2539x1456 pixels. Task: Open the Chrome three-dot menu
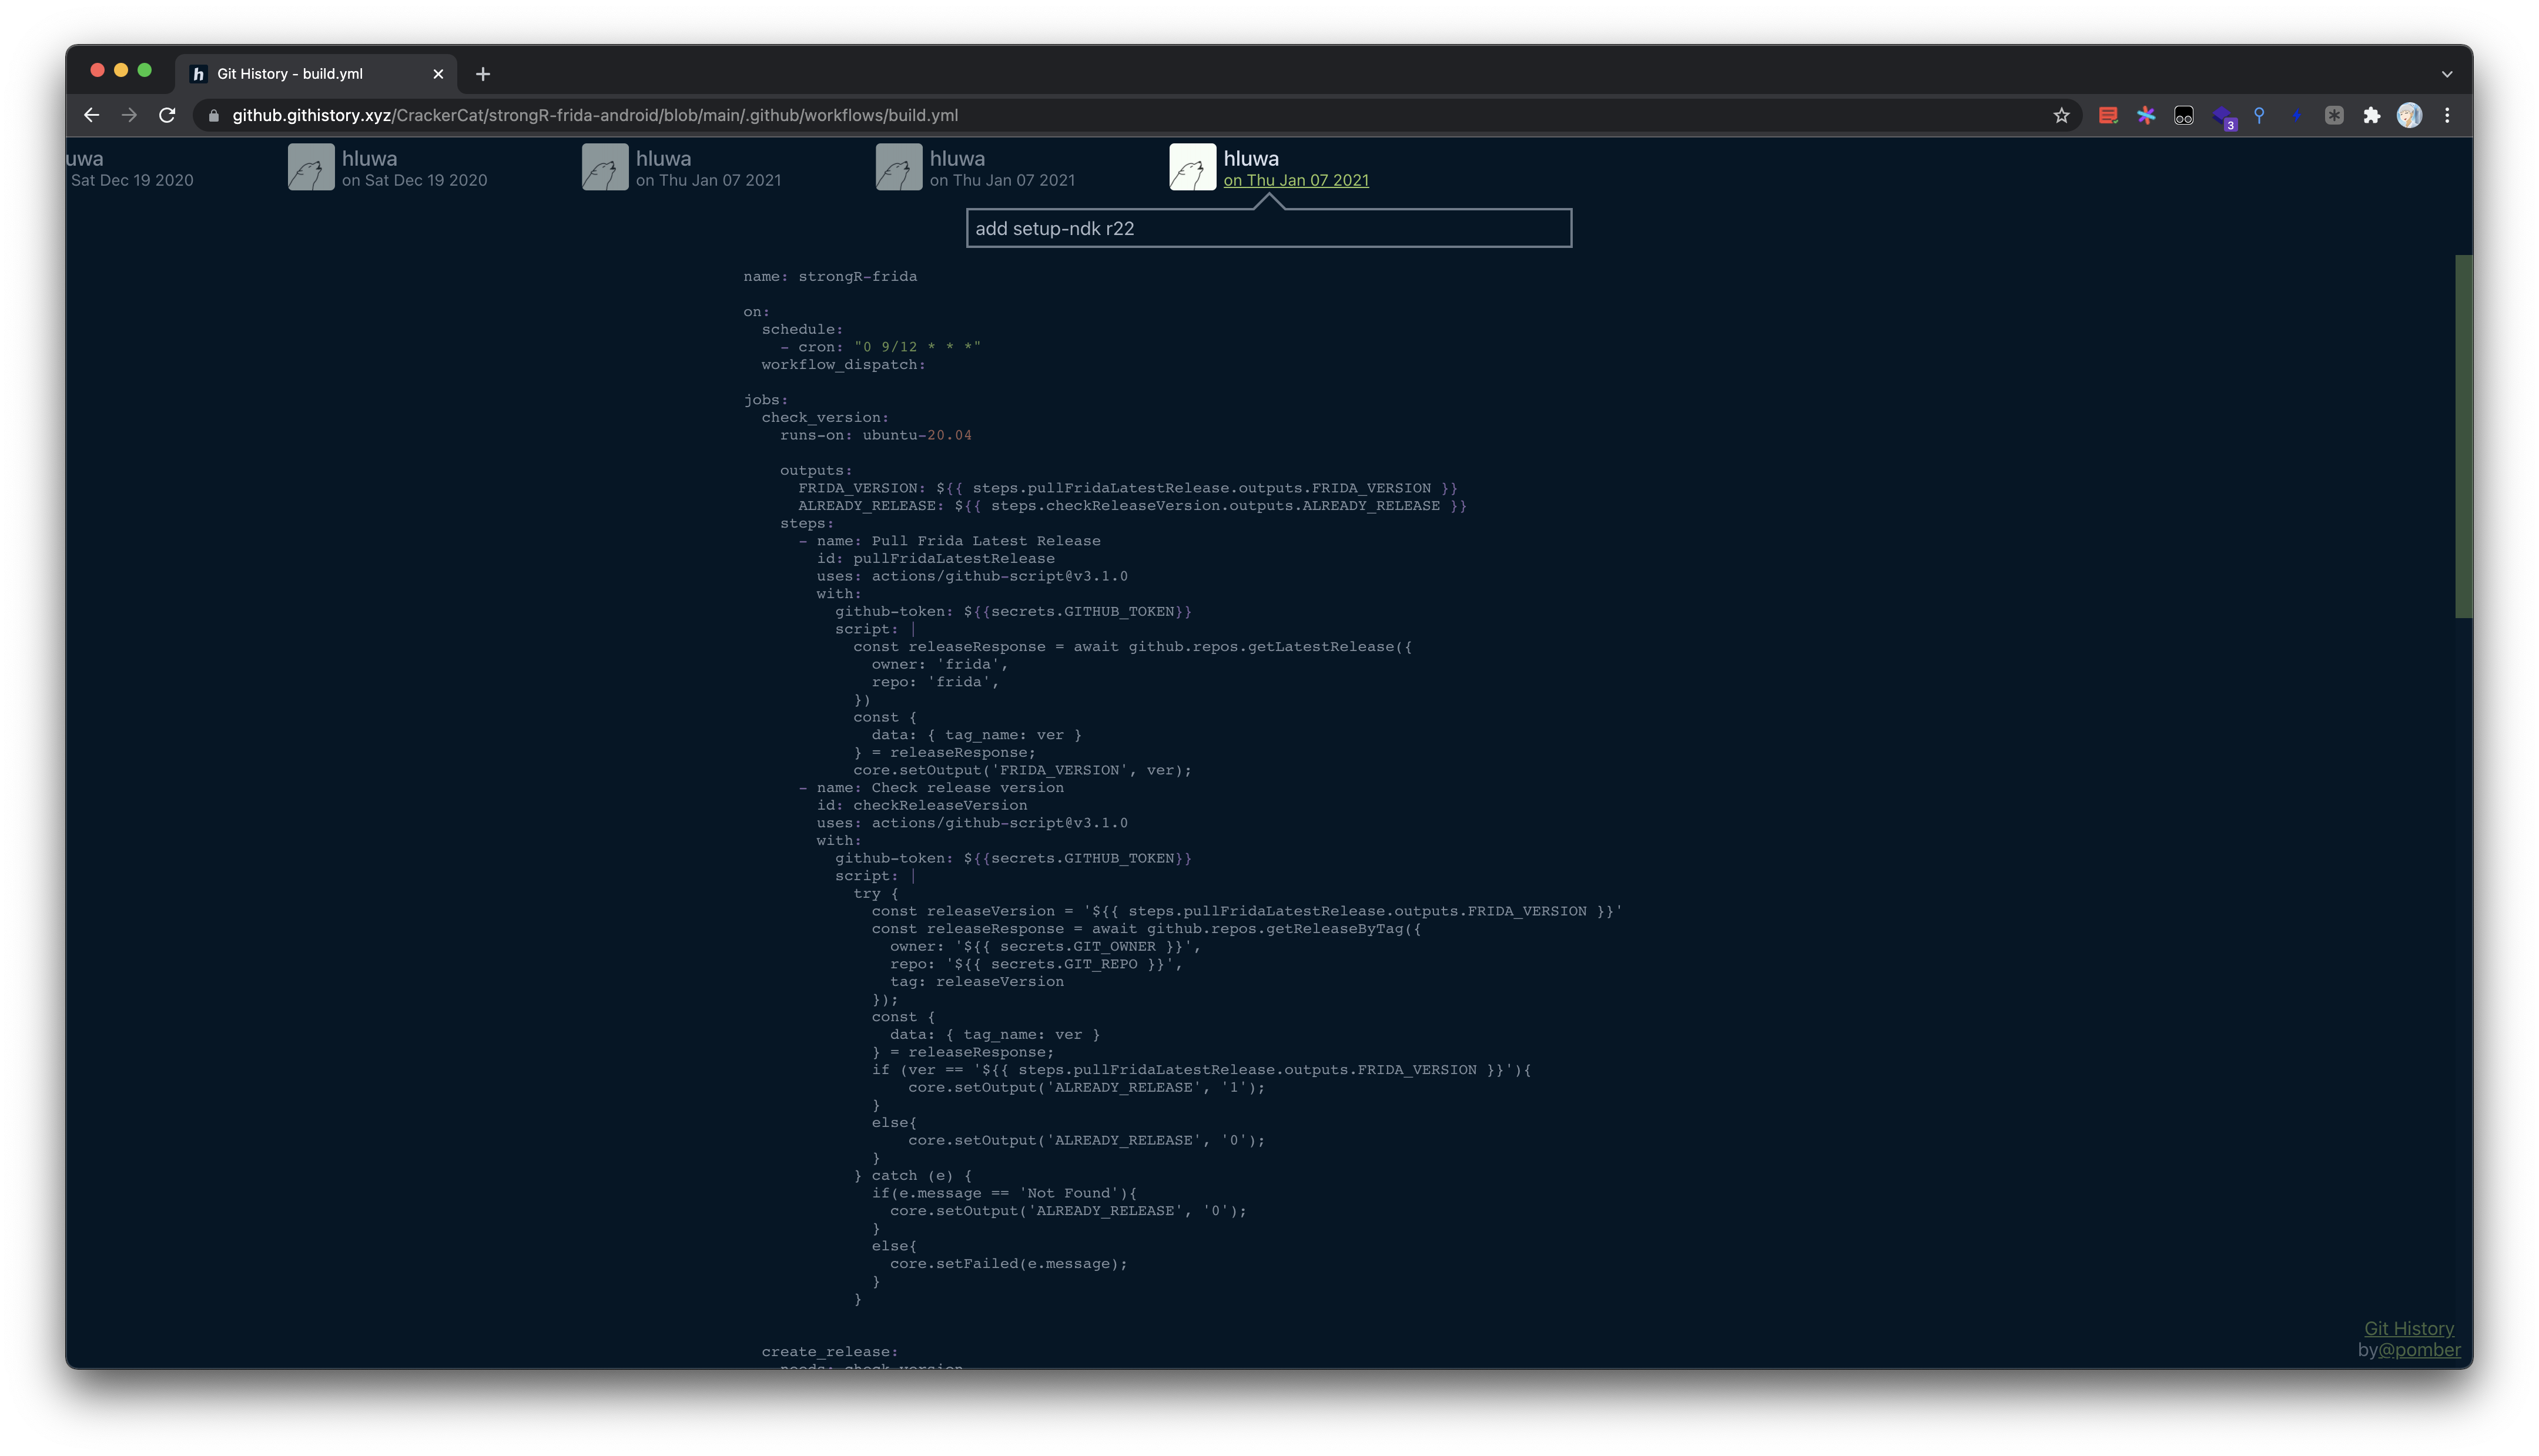[x=2447, y=116]
